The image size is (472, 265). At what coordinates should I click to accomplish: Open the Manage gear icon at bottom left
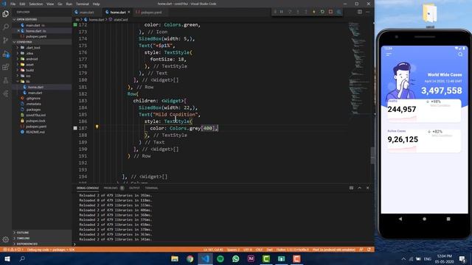pyautogui.click(x=5, y=239)
